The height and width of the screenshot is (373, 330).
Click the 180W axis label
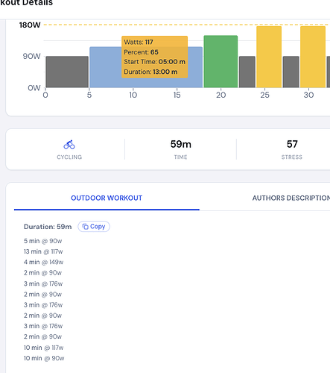(30, 25)
